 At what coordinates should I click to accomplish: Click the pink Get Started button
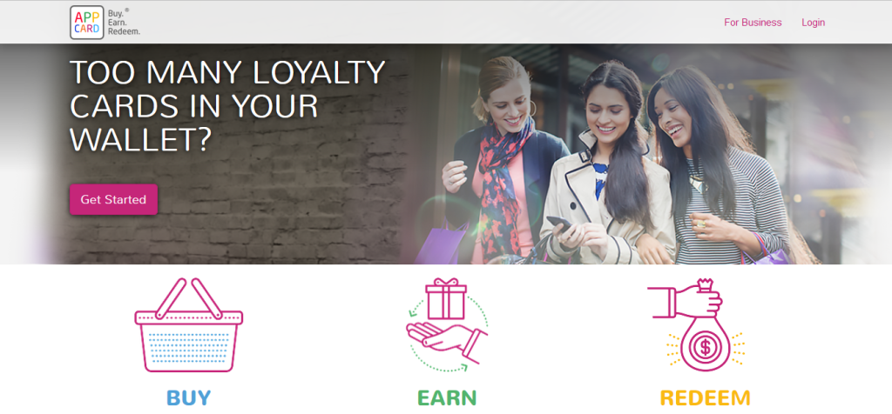tap(114, 199)
